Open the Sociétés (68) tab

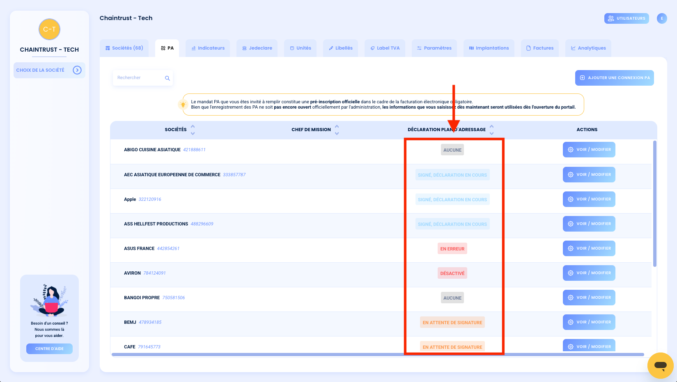pos(124,48)
